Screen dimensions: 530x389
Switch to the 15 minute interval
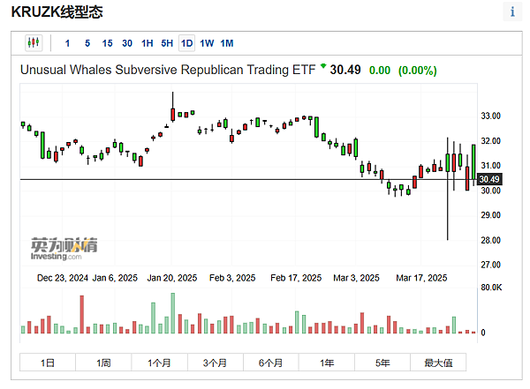tap(107, 43)
